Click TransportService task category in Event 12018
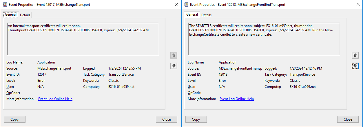Image resolution: width=363 pixels, height=127 pixels. [x=302, y=75]
